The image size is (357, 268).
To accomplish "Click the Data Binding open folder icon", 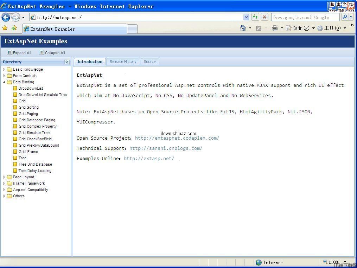I will coord(9,82).
